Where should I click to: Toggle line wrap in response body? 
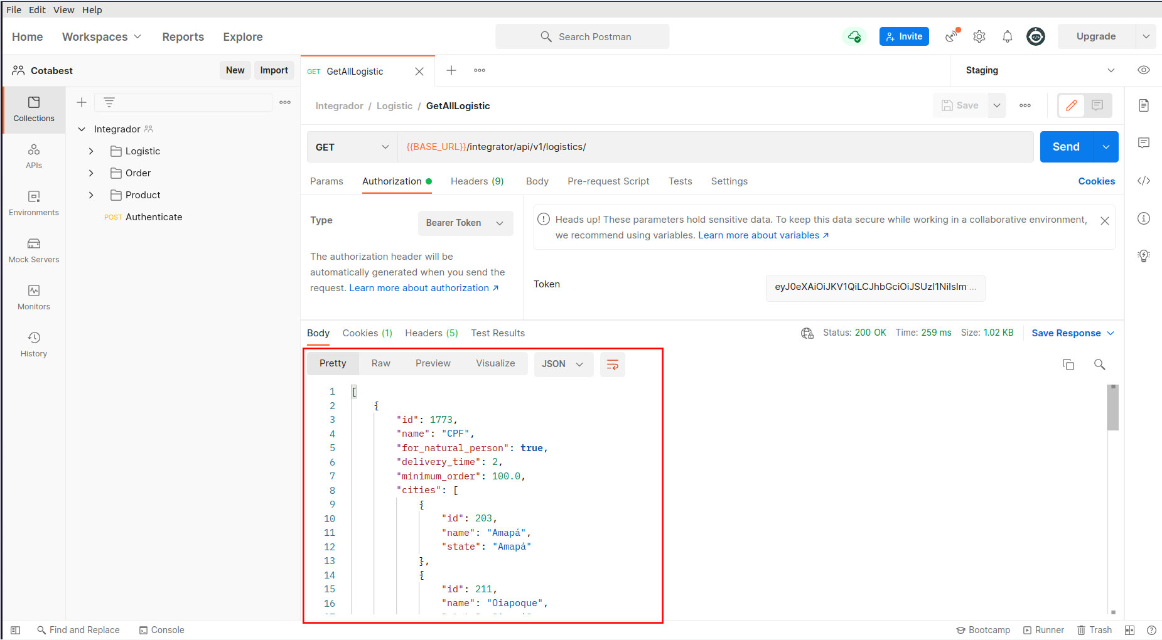pyautogui.click(x=613, y=365)
